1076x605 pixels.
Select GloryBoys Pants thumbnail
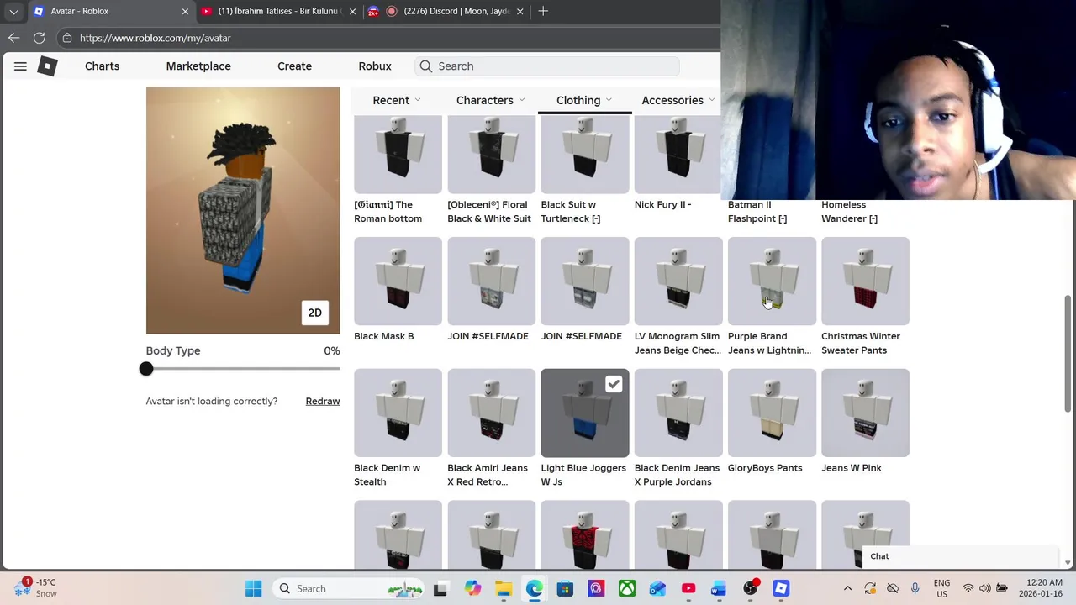[x=772, y=413]
